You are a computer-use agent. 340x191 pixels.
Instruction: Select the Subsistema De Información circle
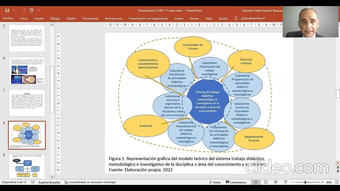tap(219, 137)
